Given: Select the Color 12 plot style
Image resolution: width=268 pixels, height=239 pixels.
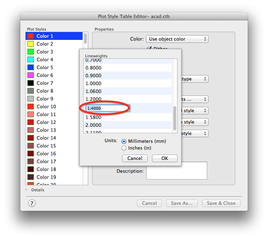Looking at the screenshot, I should point(53,122).
